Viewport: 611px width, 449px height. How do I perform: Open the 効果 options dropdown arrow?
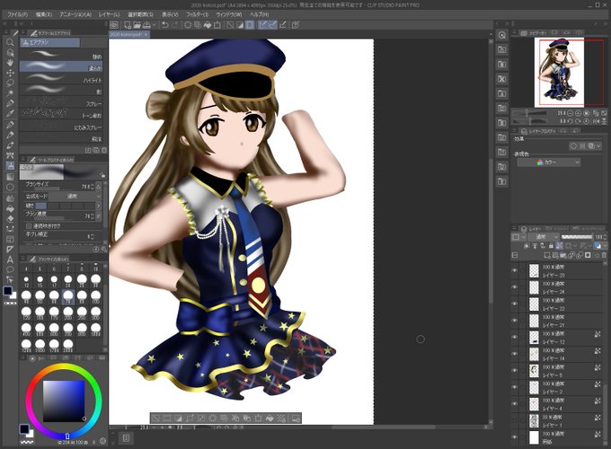598,146
